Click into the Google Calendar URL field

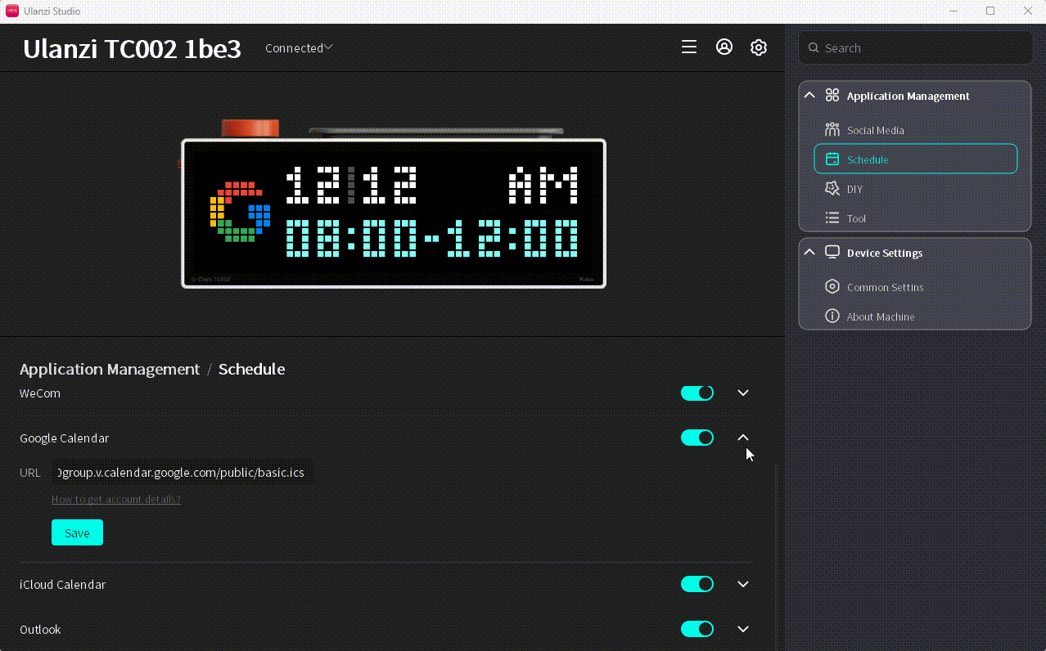pyautogui.click(x=182, y=473)
